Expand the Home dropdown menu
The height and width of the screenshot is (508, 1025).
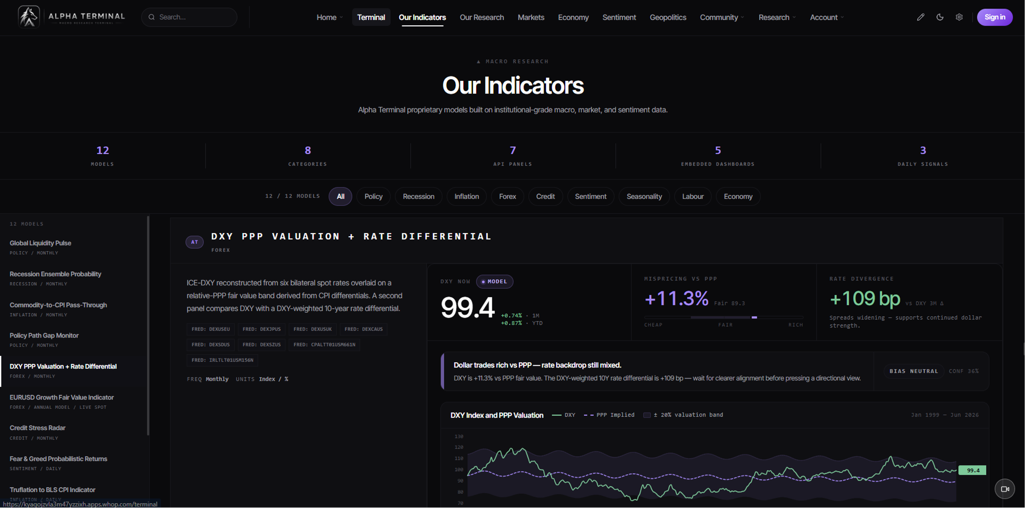[x=330, y=17]
